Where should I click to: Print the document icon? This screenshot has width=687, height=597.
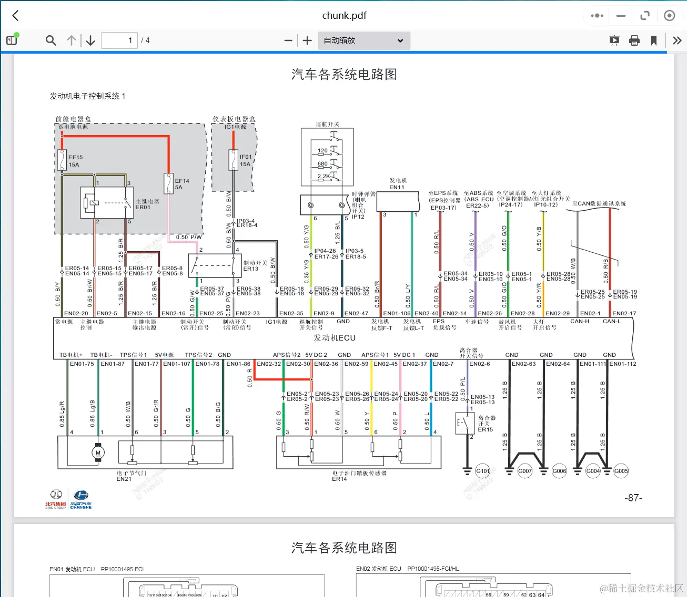(634, 40)
